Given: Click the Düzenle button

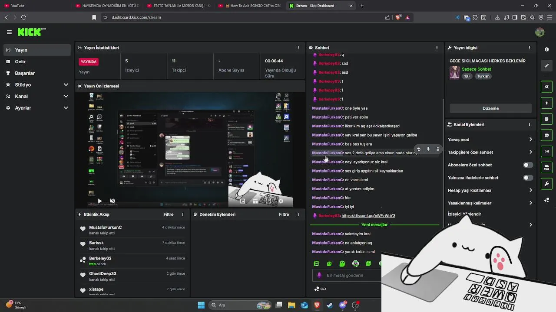Looking at the screenshot, I should tap(490, 108).
